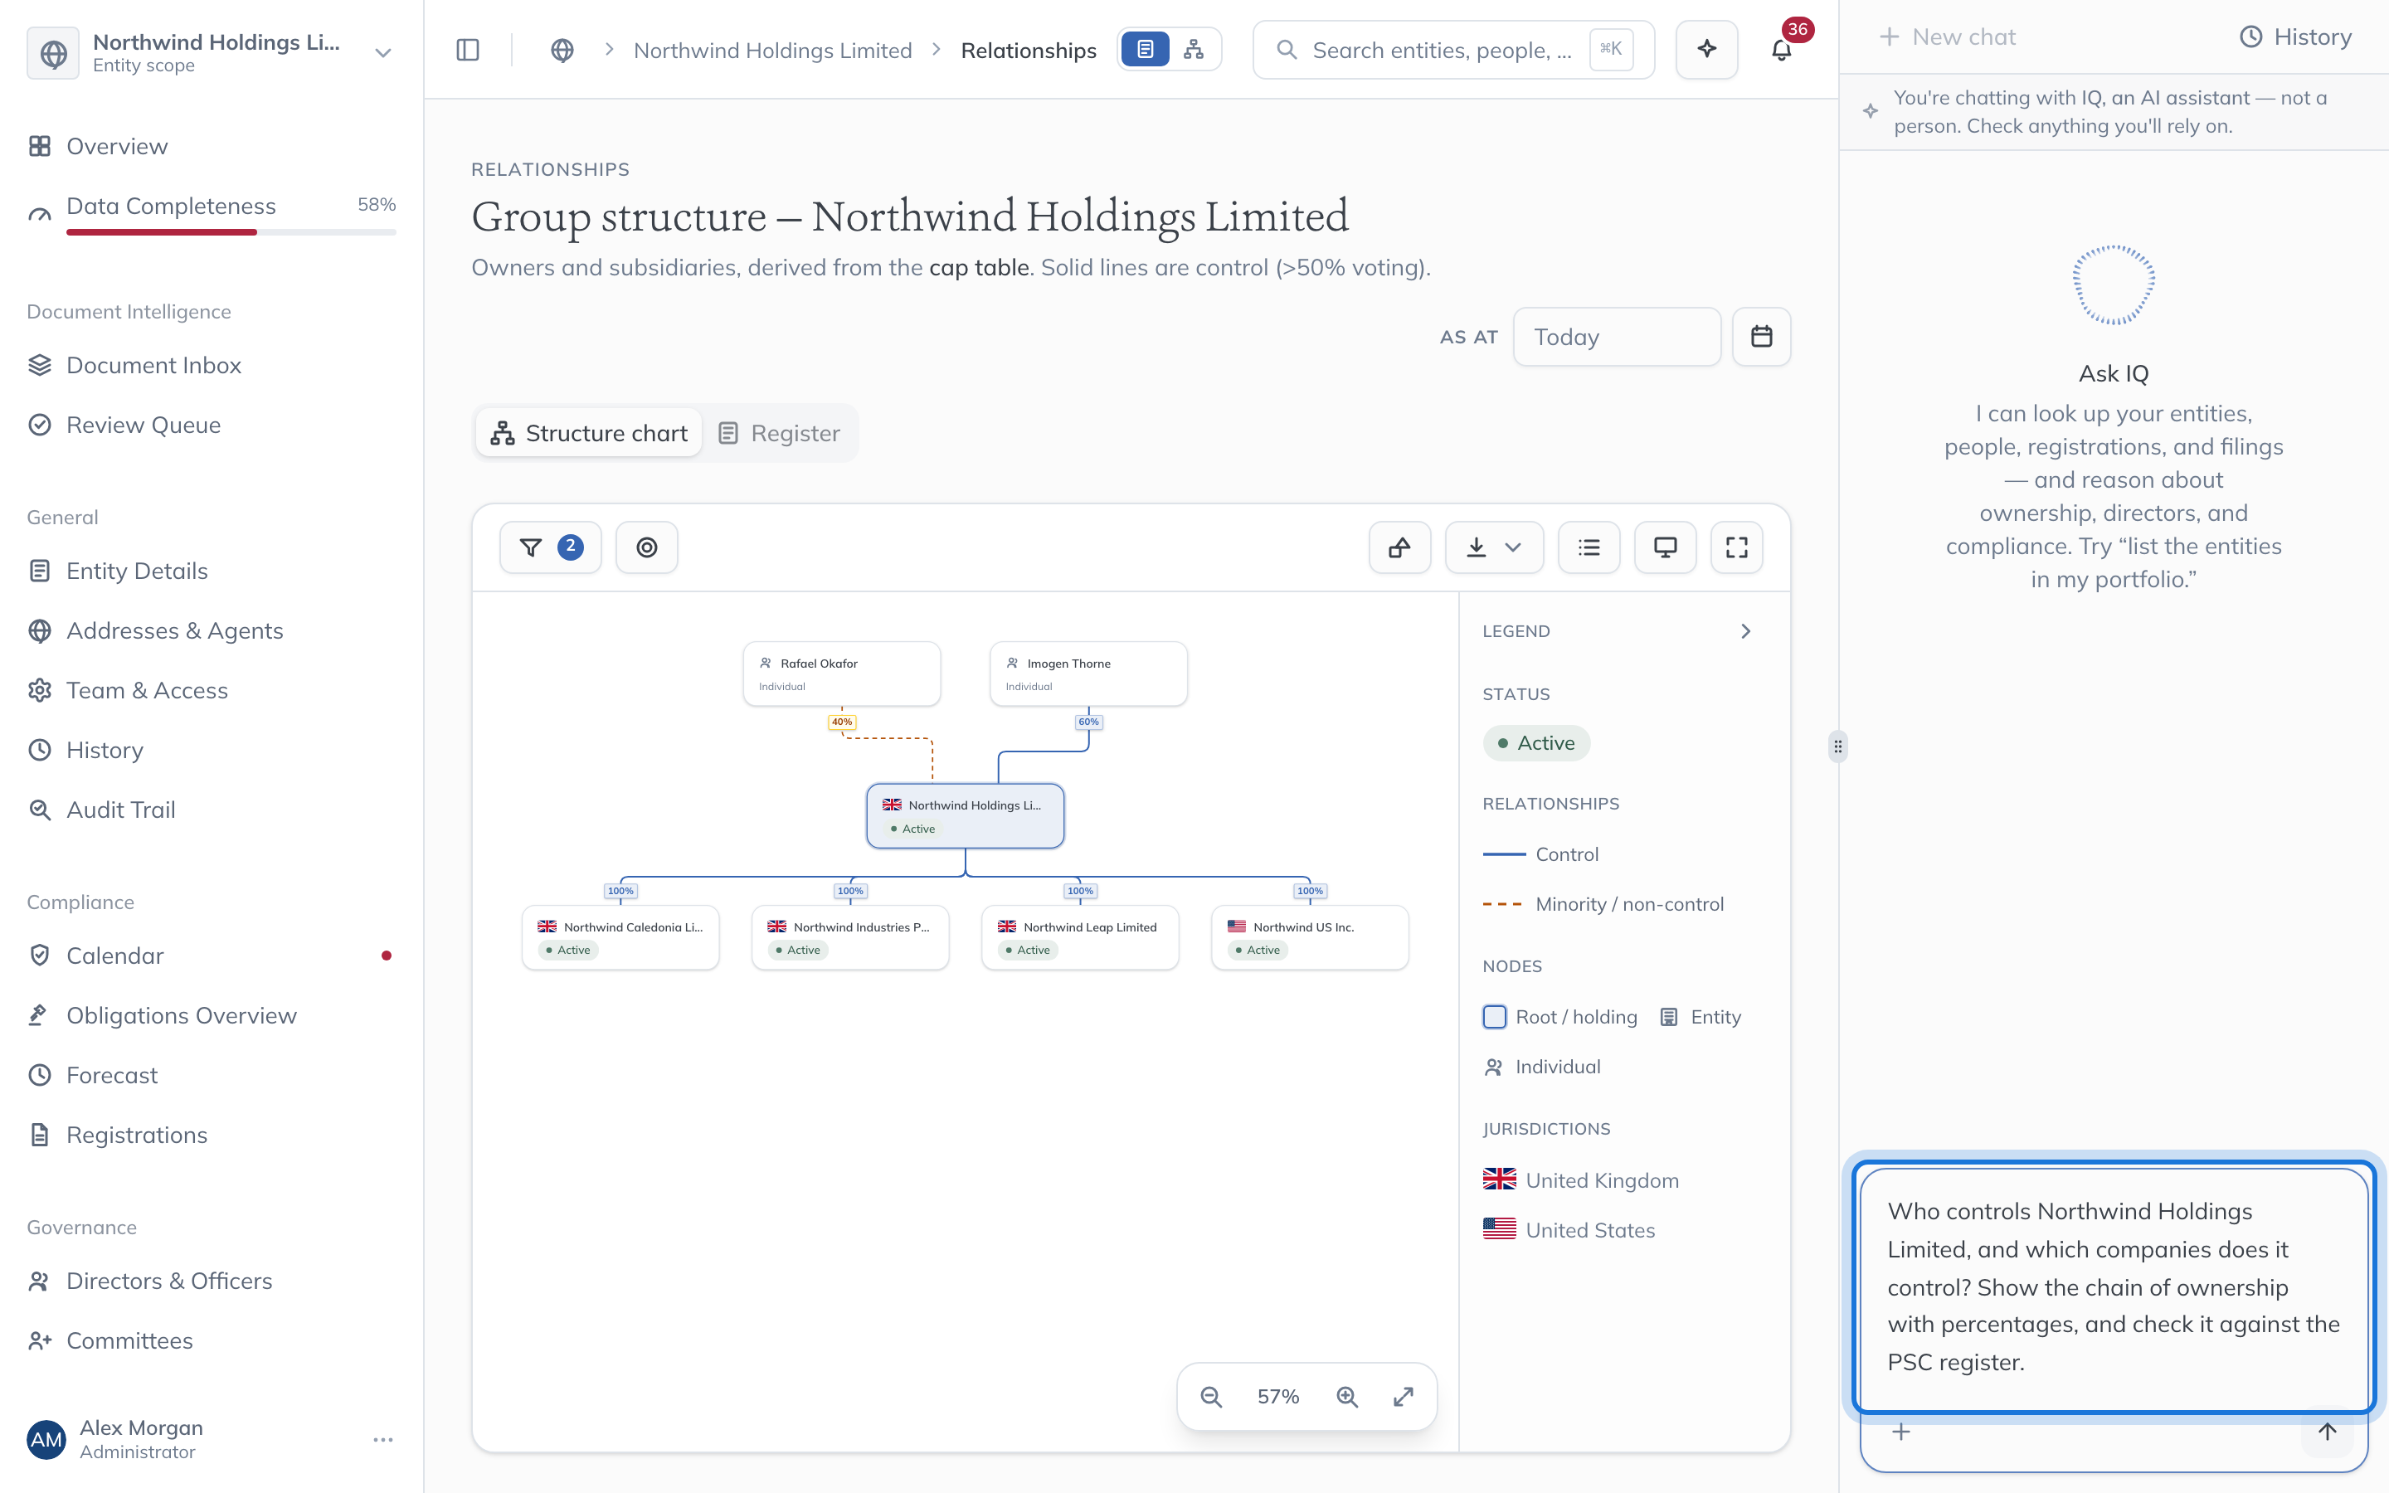Select the Rafael Okafor individual node
Screen dimensions: 2389x1493
841,674
